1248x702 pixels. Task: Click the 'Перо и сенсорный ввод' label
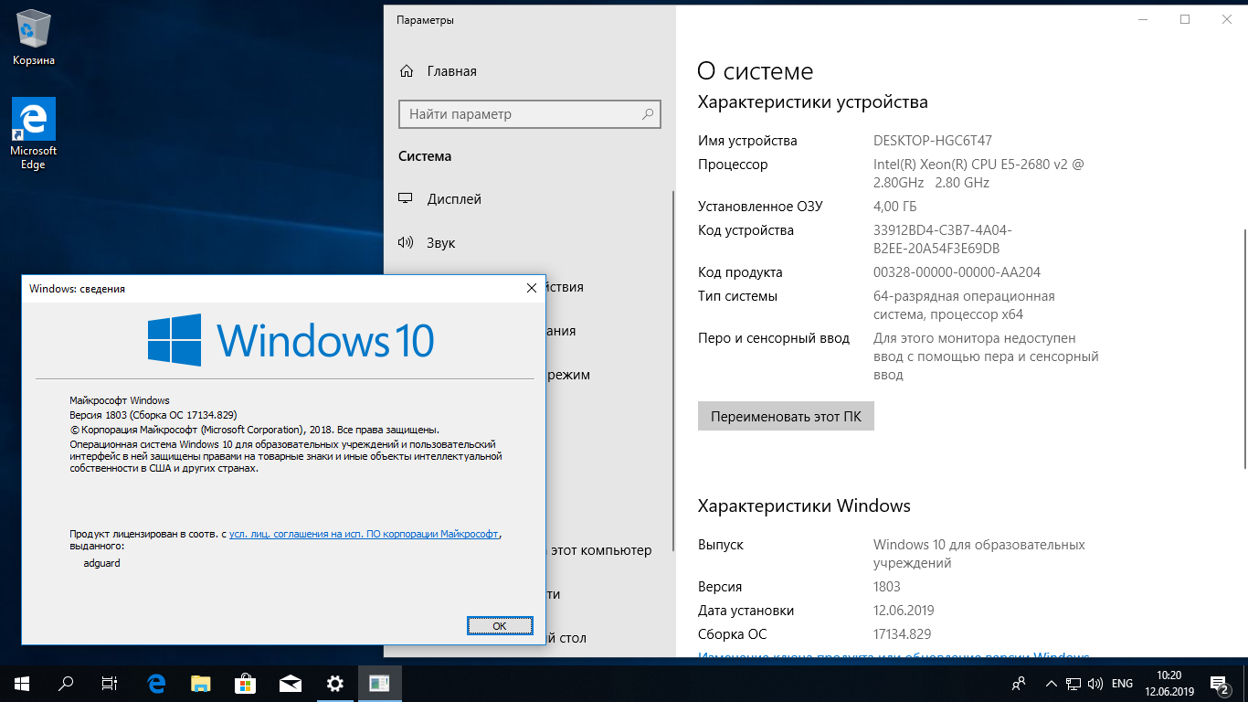point(774,338)
